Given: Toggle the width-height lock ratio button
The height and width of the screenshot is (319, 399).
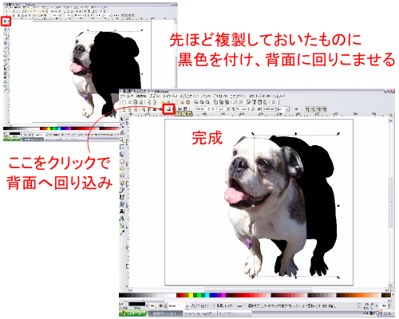Looking at the screenshot, I should (x=253, y=109).
